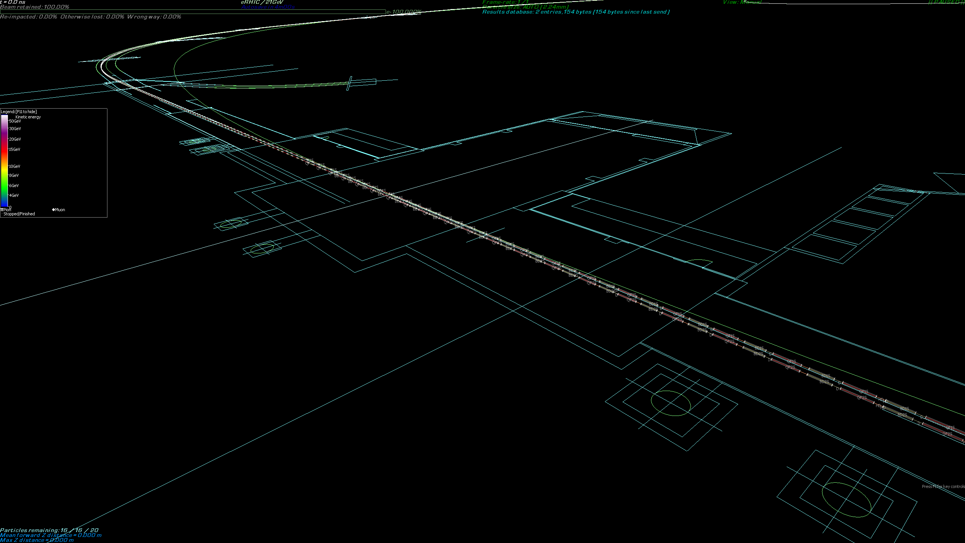Click the short crossbar marker on the upper curved line
The width and height of the screenshot is (965, 543).
(349, 83)
